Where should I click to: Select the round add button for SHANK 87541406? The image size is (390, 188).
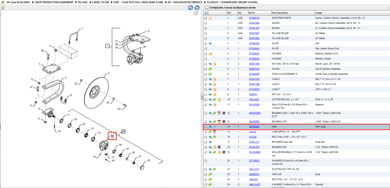point(206,23)
